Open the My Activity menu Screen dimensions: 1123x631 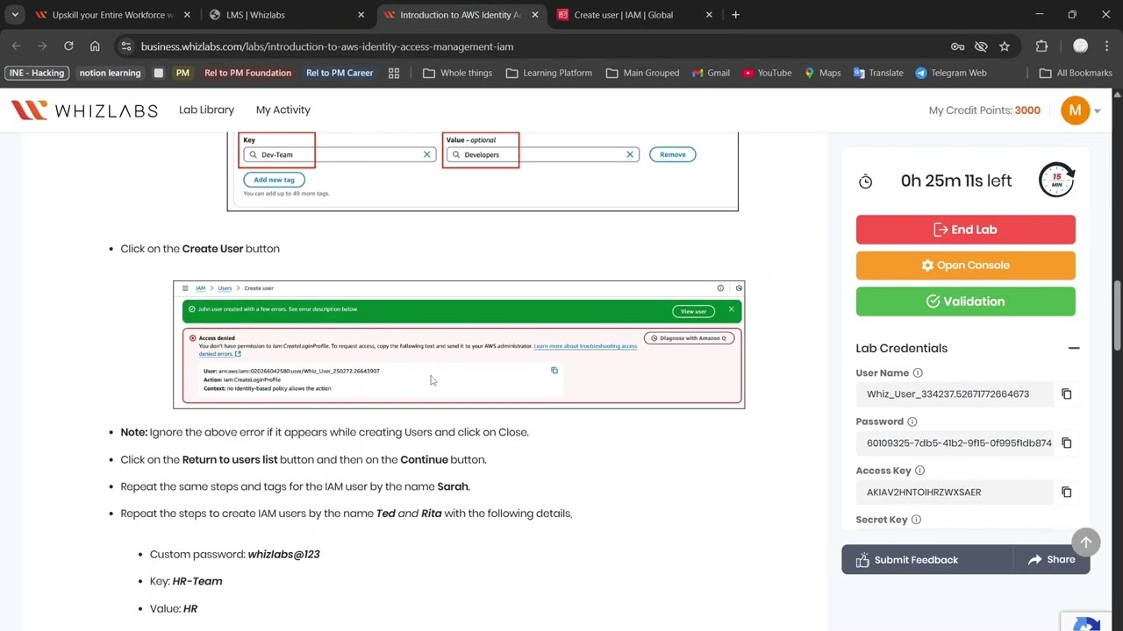click(283, 110)
